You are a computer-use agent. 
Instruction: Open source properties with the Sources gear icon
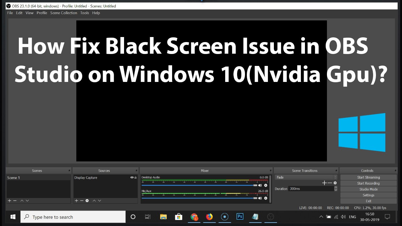(x=87, y=201)
